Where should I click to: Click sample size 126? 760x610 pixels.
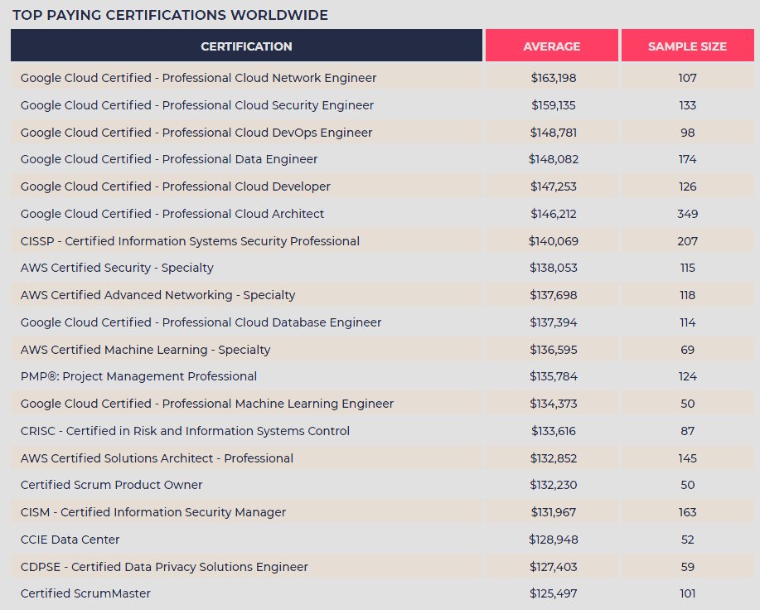[687, 186]
